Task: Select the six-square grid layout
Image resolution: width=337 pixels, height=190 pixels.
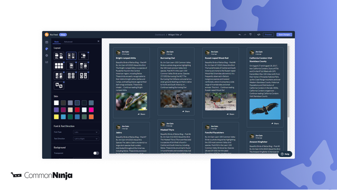Action: pyautogui.click(x=59, y=65)
